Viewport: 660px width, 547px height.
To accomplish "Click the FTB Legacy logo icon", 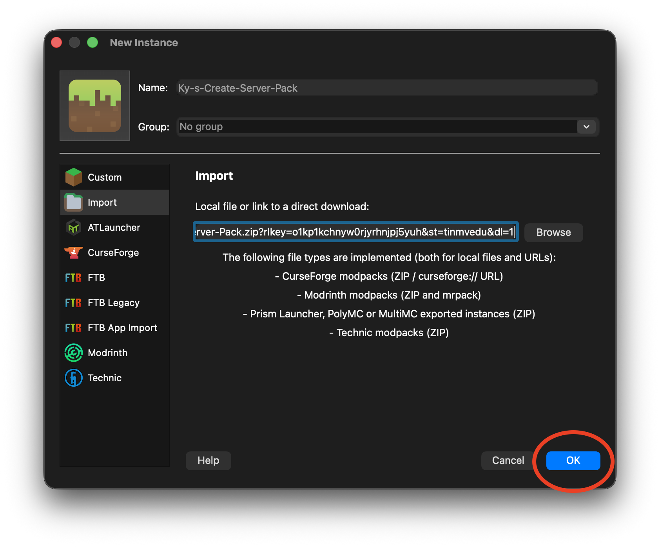I will (x=73, y=302).
